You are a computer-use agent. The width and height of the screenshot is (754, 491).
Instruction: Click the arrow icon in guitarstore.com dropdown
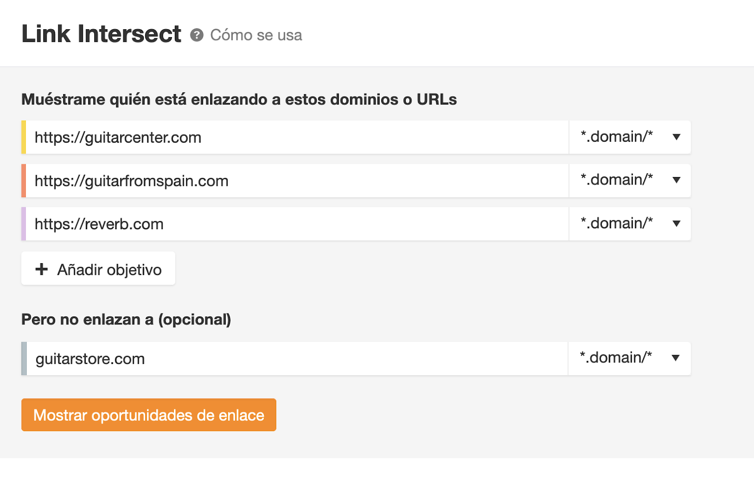[x=676, y=358]
